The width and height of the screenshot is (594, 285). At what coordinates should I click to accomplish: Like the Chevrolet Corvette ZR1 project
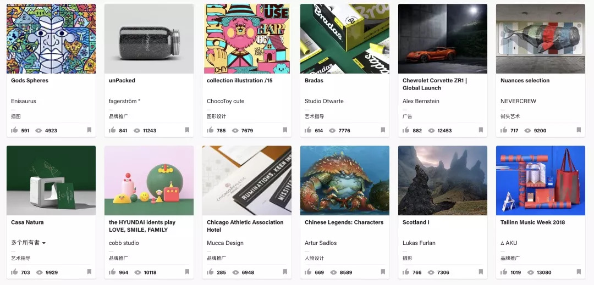pyautogui.click(x=406, y=130)
